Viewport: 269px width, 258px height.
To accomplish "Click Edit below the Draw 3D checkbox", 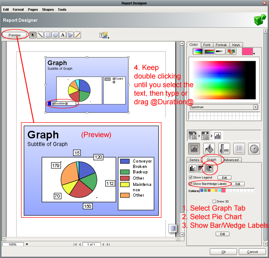I will tap(222, 234).
